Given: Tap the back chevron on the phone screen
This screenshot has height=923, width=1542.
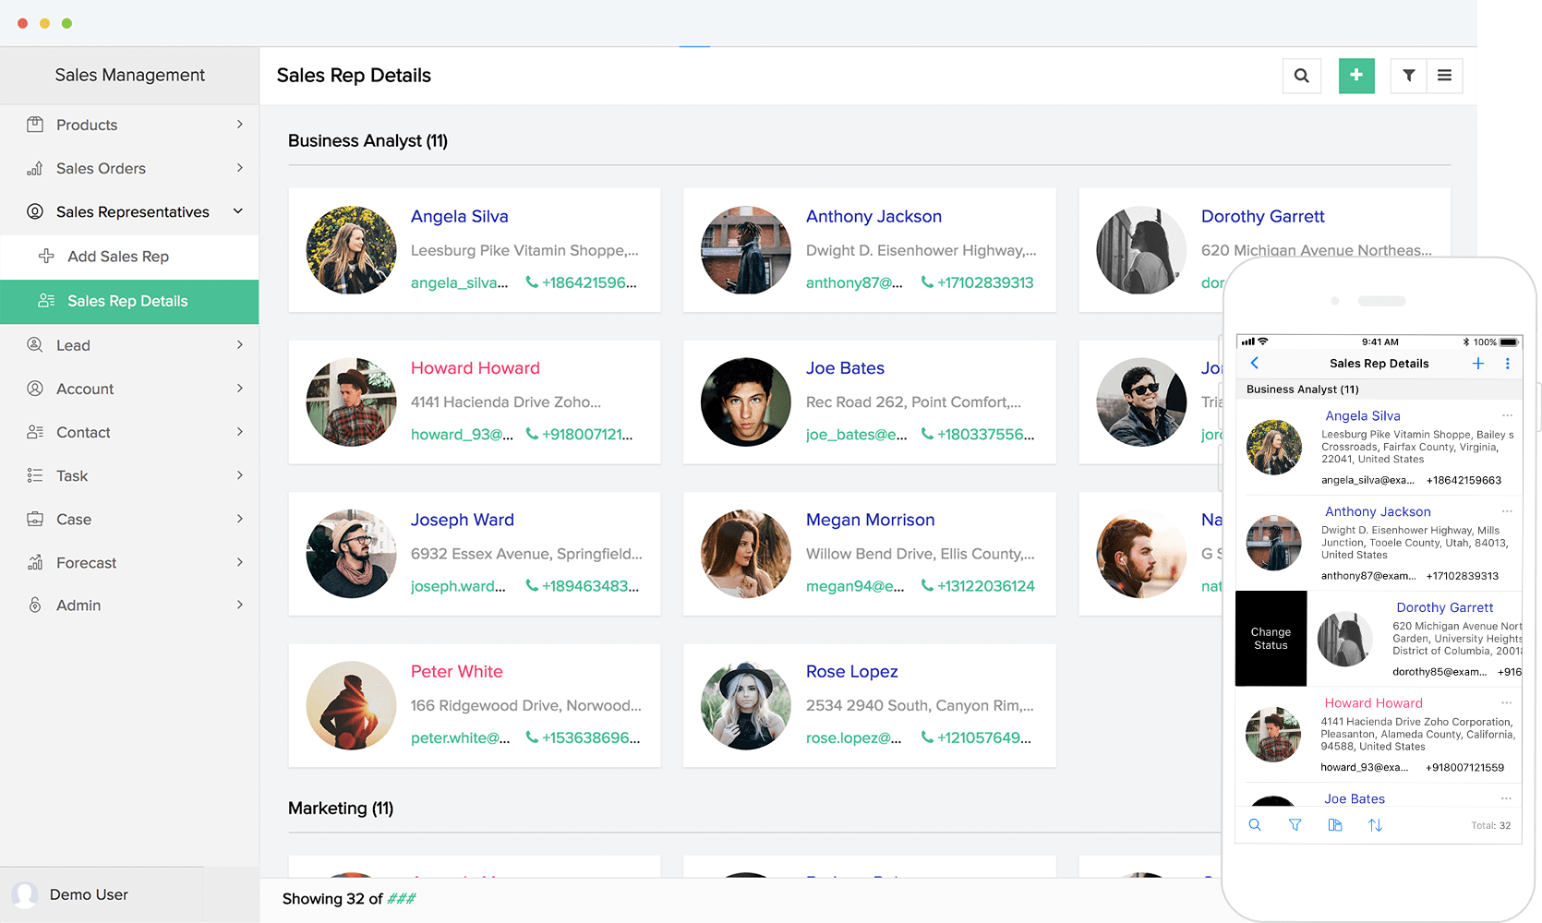Looking at the screenshot, I should pos(1255,363).
